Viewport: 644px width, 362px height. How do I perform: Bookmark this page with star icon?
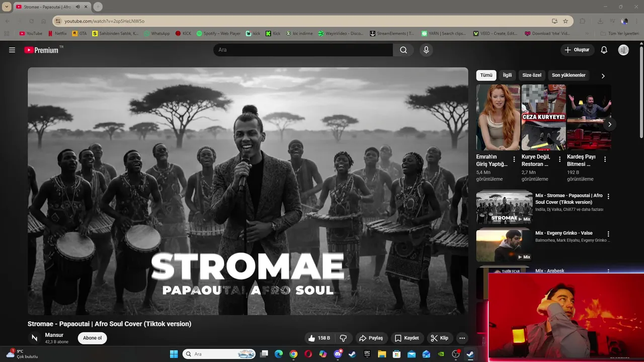tap(566, 21)
